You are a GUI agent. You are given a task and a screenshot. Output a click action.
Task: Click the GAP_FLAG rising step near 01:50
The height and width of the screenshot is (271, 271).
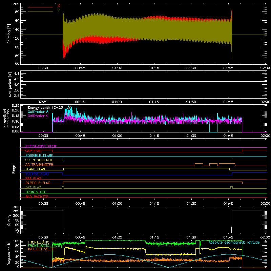(x=242, y=151)
